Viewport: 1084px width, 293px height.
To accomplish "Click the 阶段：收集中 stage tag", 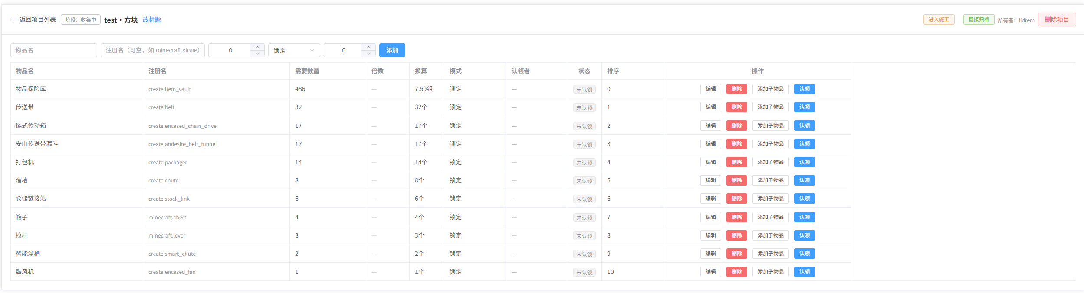I will click(x=81, y=20).
